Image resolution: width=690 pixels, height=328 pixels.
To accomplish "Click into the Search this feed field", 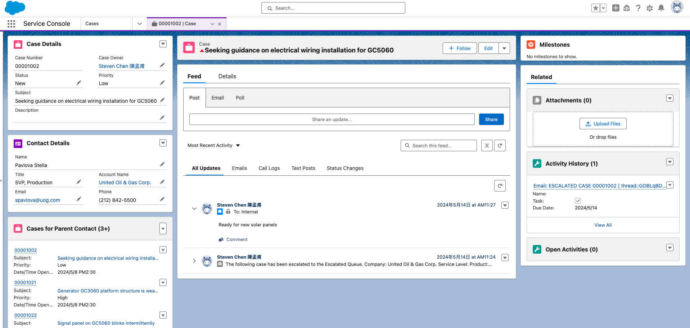I will [x=438, y=145].
